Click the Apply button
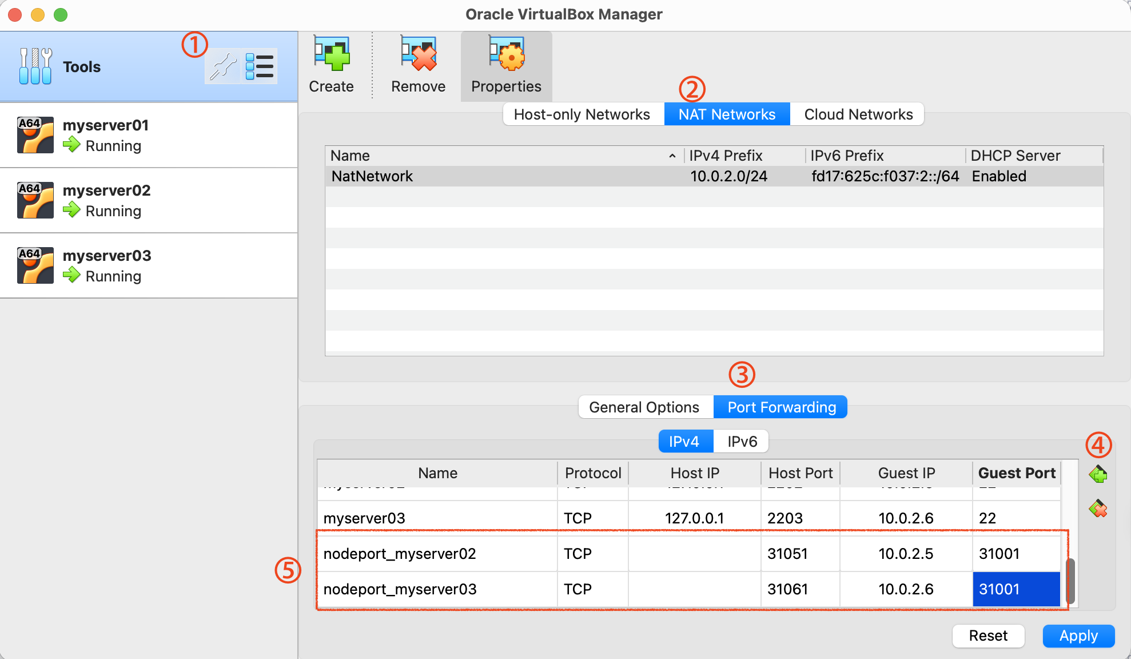Image resolution: width=1131 pixels, height=659 pixels. coord(1078,636)
